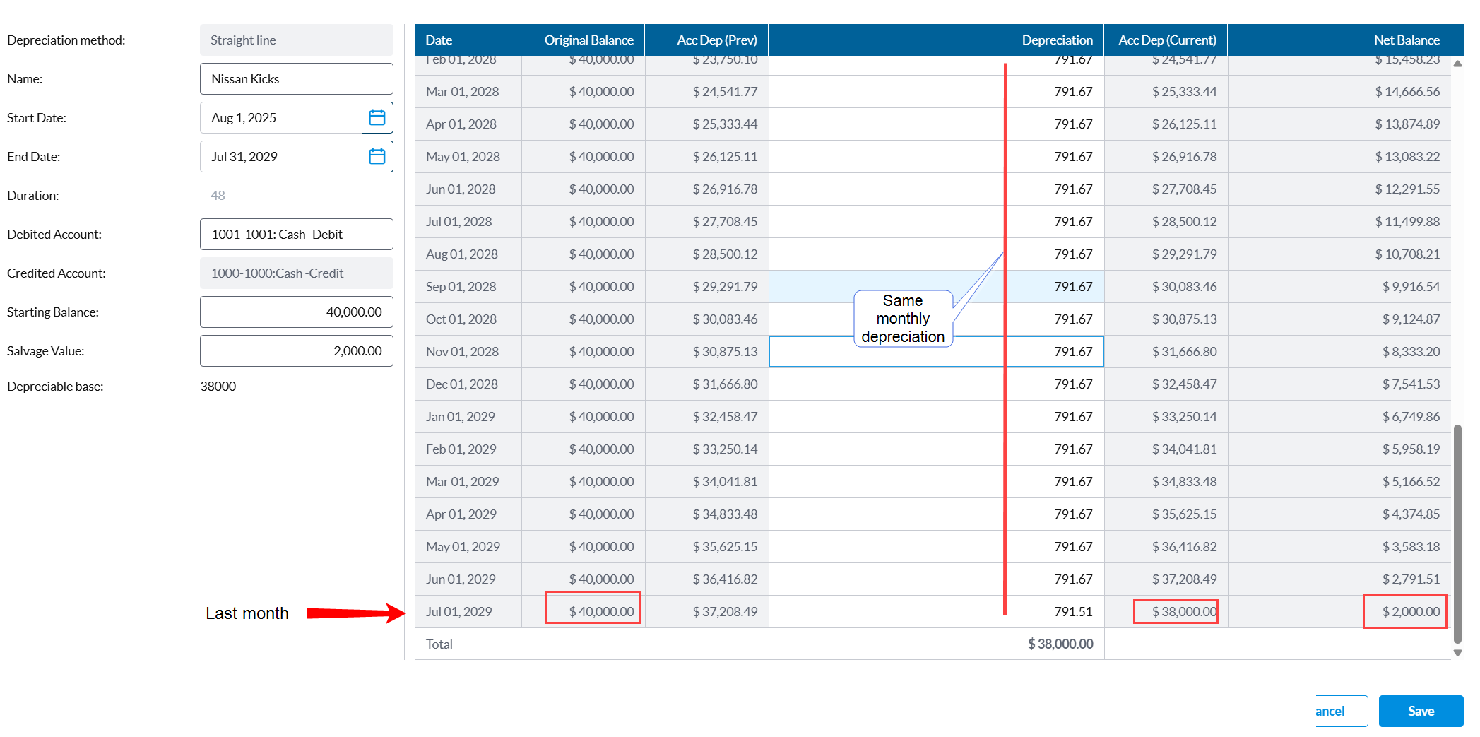1480x737 pixels.
Task: Click the Acc Dep (Current) column header
Action: pos(1166,40)
